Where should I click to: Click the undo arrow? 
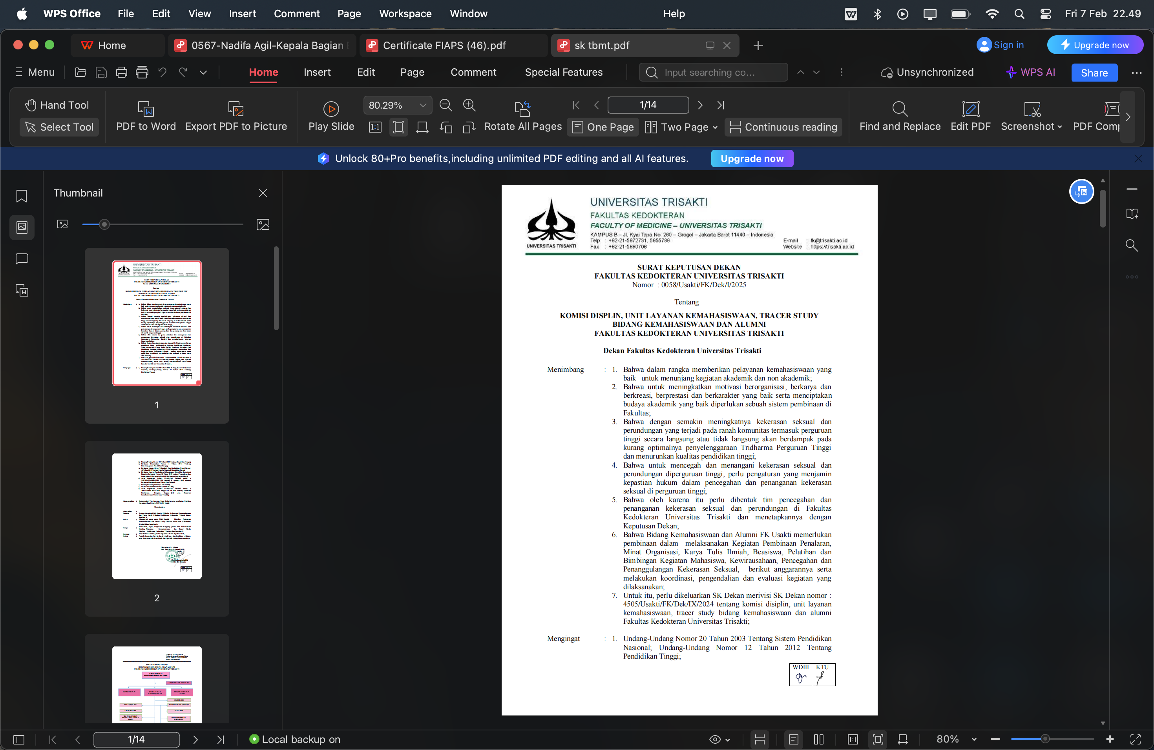pos(163,72)
